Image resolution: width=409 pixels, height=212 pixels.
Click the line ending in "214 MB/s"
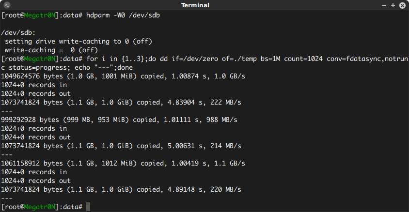click(121, 146)
